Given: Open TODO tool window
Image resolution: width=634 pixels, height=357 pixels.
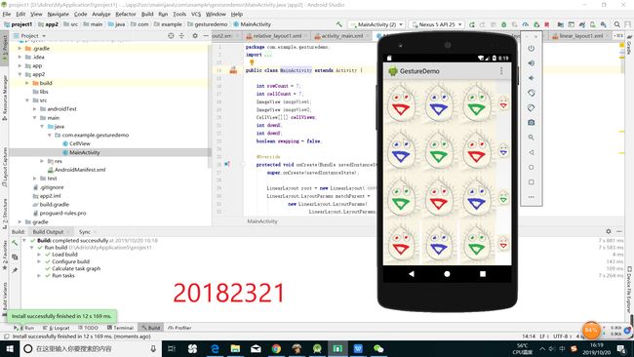Looking at the screenshot, I should point(88,328).
